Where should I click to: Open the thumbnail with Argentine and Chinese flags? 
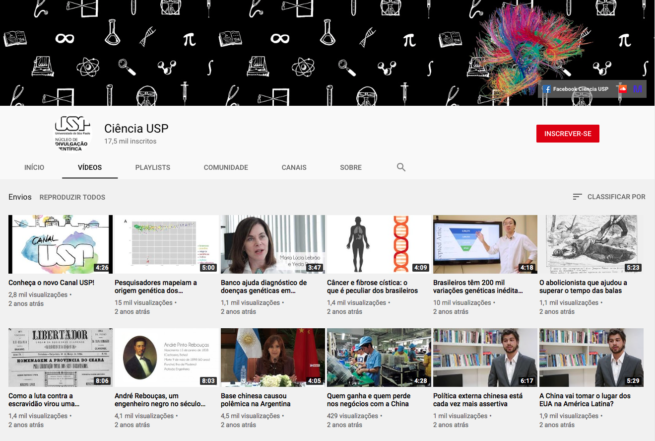click(x=273, y=358)
